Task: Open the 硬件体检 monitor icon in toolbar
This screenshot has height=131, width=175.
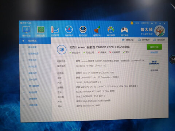Action: (x=26, y=30)
